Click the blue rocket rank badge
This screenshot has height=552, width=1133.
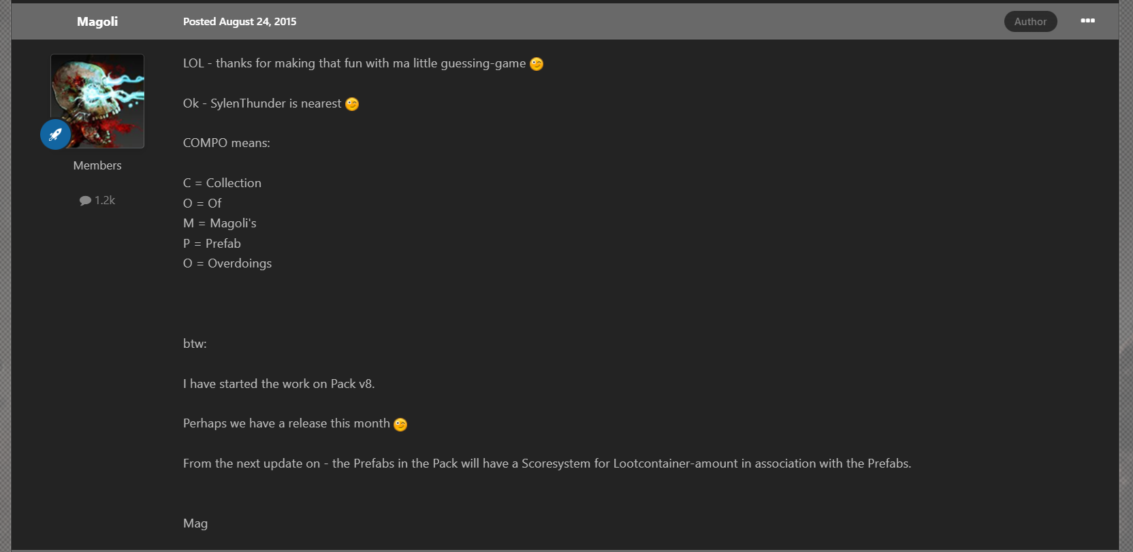[56, 134]
